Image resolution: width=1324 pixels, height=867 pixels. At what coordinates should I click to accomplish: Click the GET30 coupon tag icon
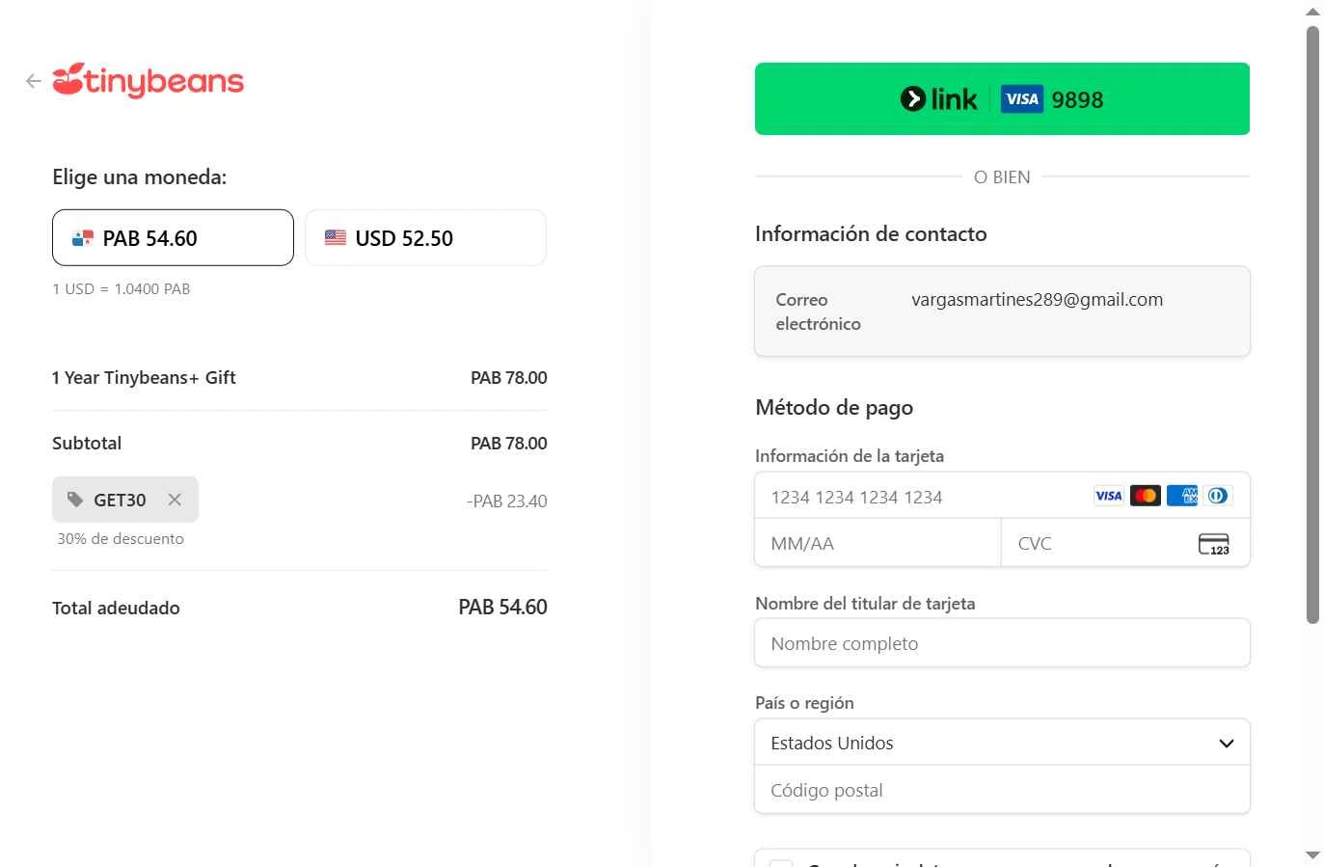pos(75,500)
